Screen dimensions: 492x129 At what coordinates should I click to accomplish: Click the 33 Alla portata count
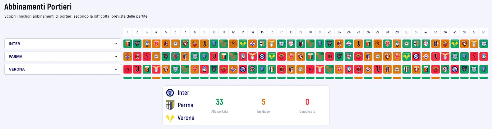(219, 102)
